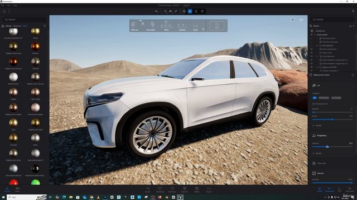Expand the UV Extras section
This screenshot has height=200, width=357.
point(314,126)
